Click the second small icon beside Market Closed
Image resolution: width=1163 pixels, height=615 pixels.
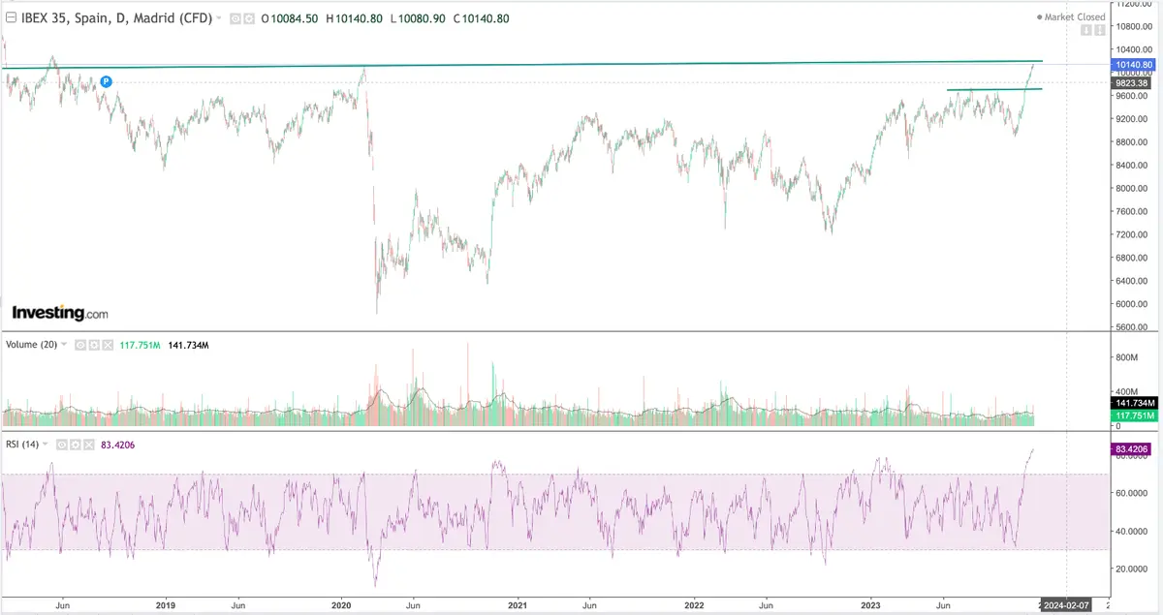tap(1100, 30)
